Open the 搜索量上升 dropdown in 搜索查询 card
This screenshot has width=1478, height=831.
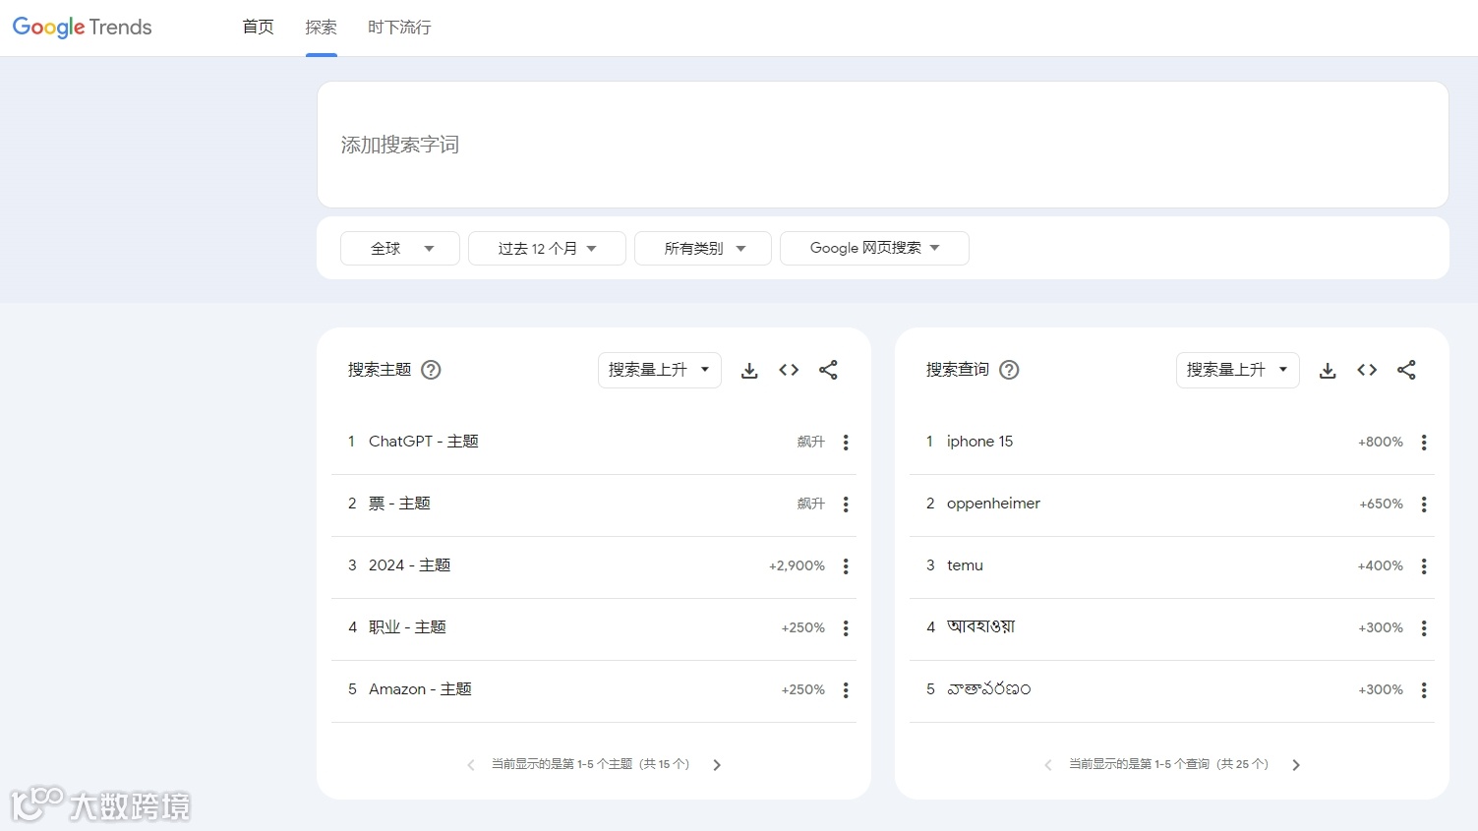click(x=1238, y=370)
